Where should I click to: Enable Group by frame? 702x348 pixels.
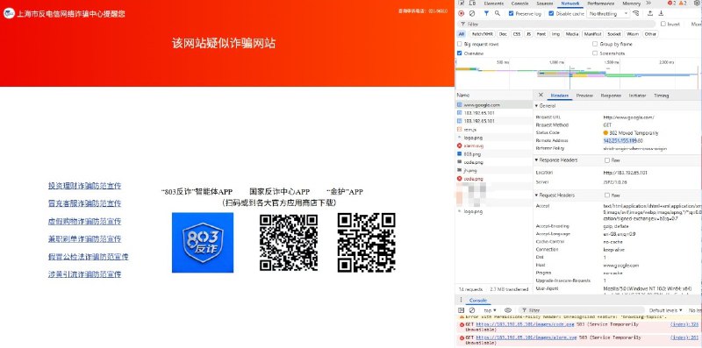(x=595, y=44)
